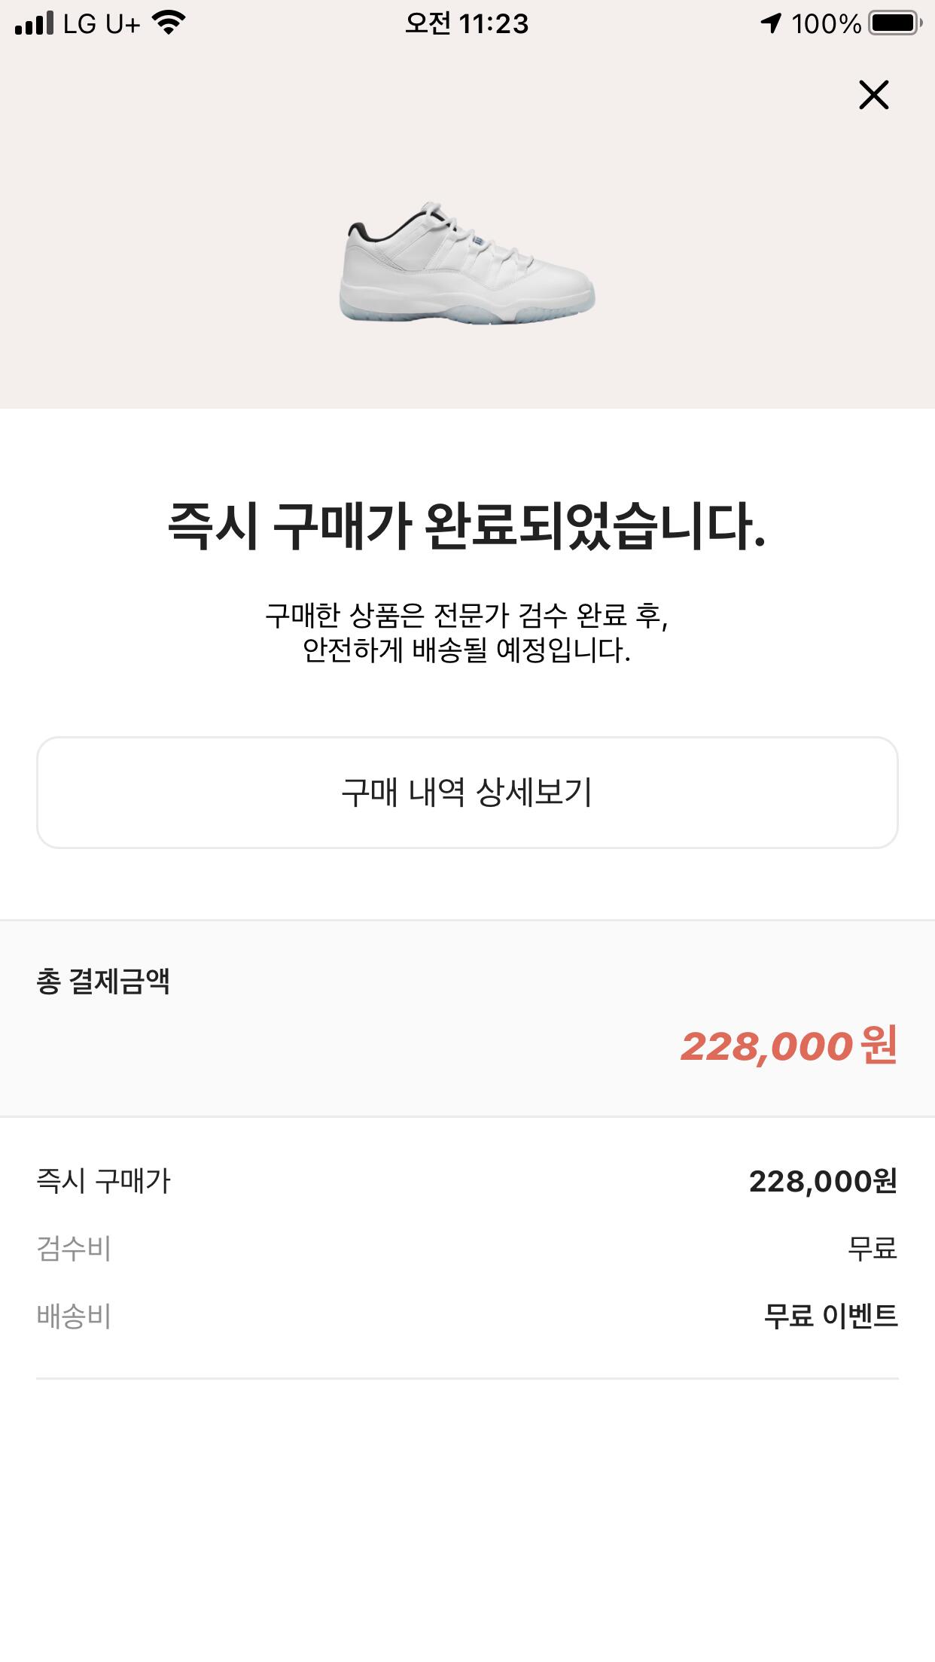Tap the red 228,000원 total amount
The height and width of the screenshot is (1662, 935).
pyautogui.click(x=788, y=1046)
